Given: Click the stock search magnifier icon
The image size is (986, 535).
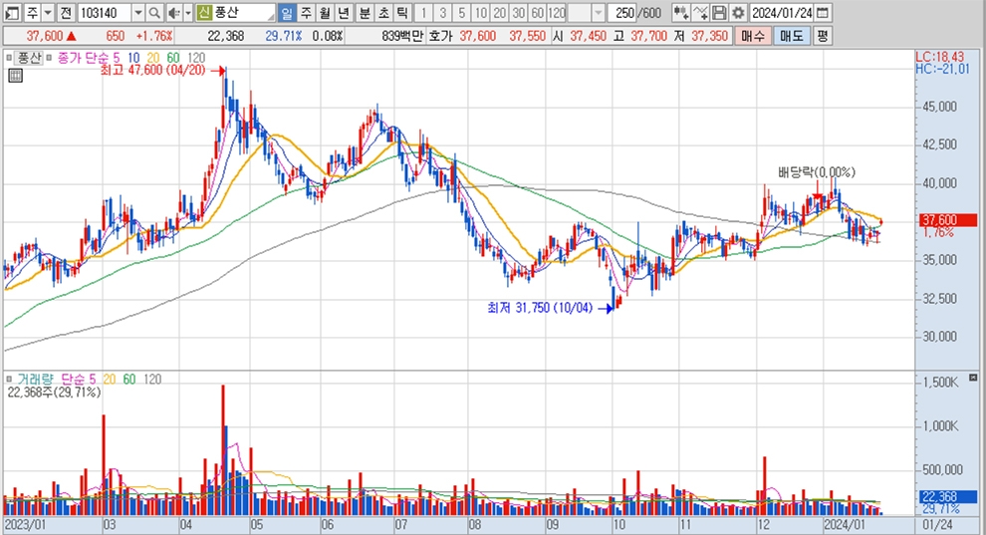Looking at the screenshot, I should click(x=155, y=13).
